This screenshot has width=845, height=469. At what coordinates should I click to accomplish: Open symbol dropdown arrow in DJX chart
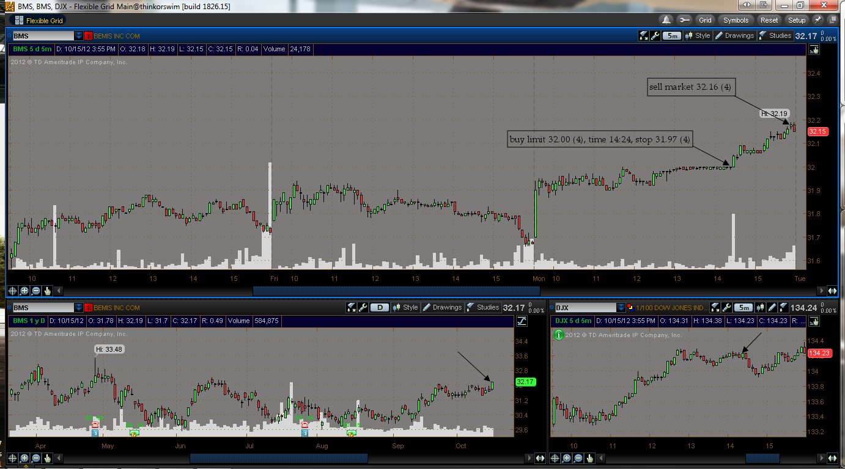(x=621, y=308)
